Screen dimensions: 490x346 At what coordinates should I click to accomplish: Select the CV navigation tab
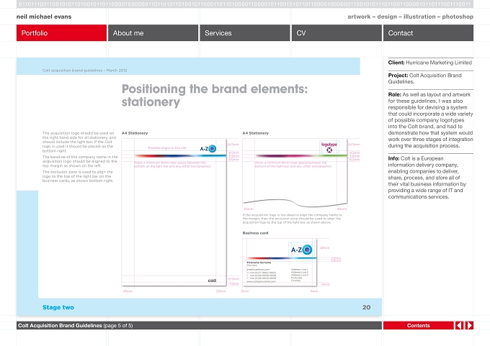[x=337, y=33]
